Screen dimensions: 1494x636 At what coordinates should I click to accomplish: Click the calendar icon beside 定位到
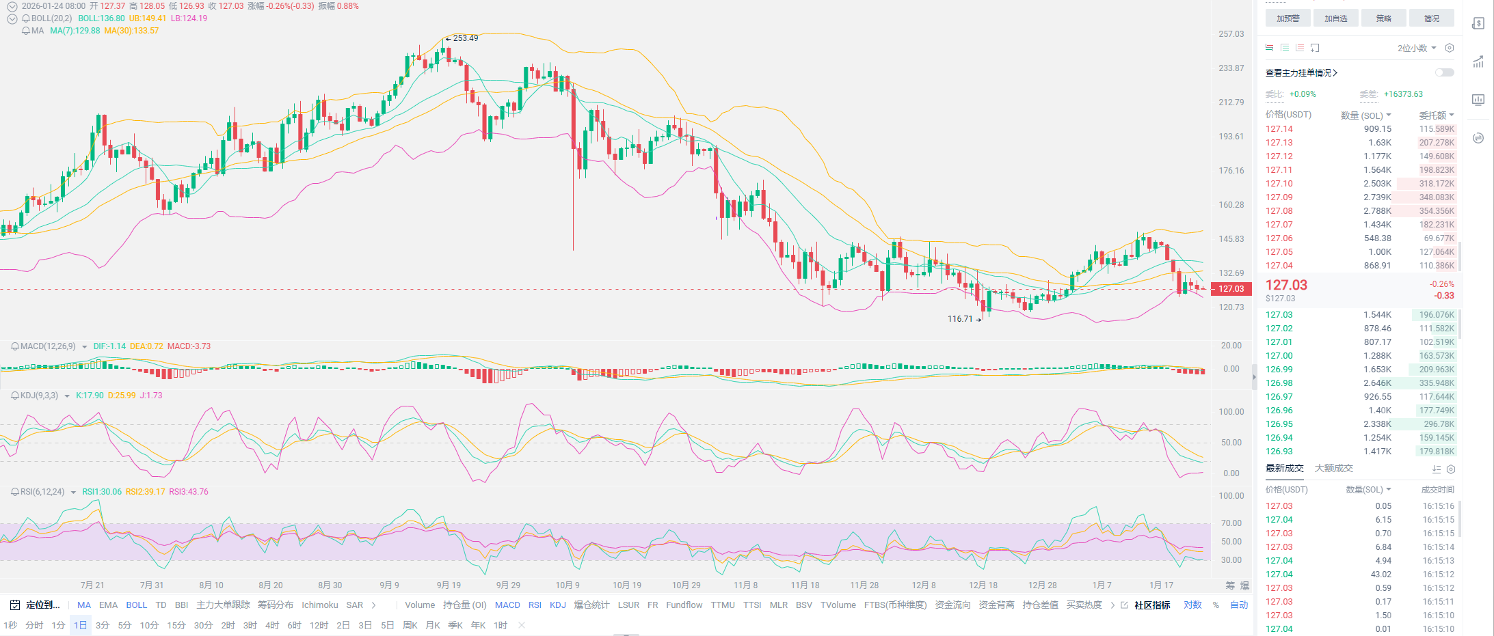click(15, 605)
